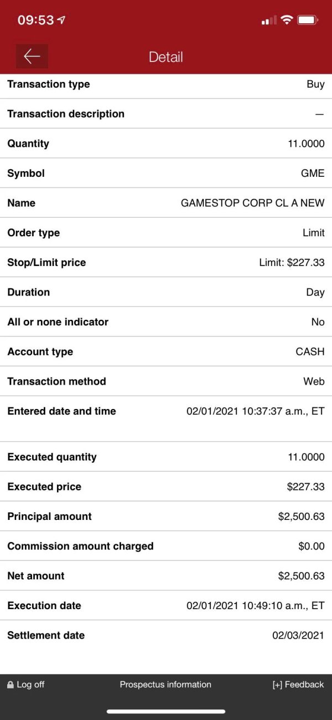
Task: Select the GME symbol value
Action: [313, 173]
